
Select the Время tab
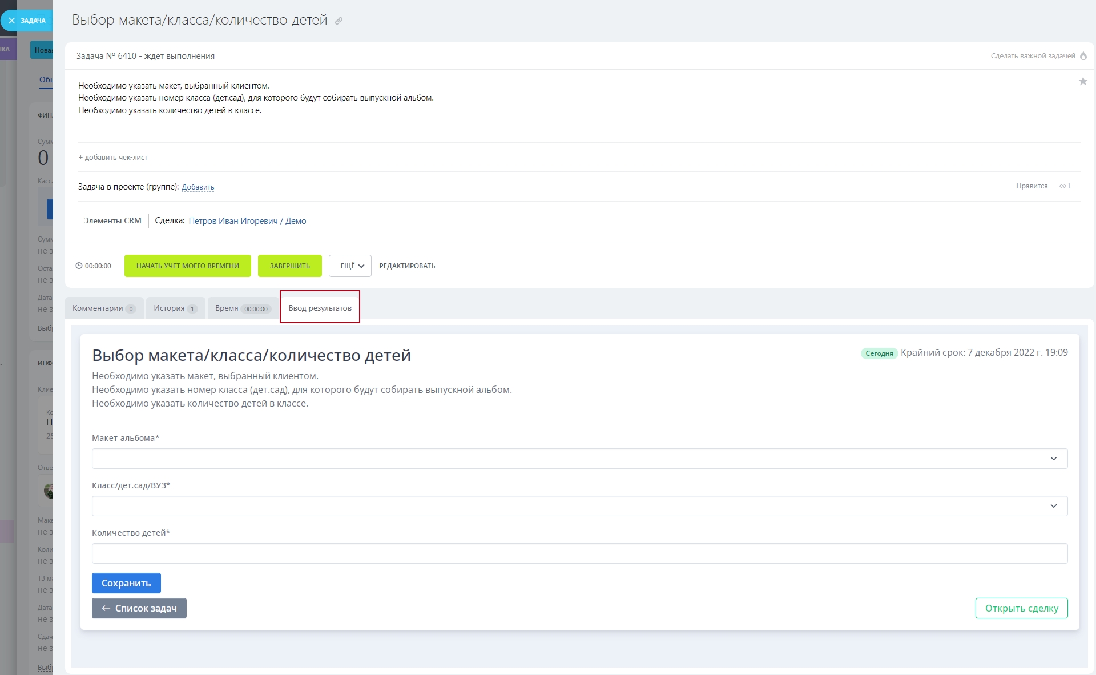[241, 308]
